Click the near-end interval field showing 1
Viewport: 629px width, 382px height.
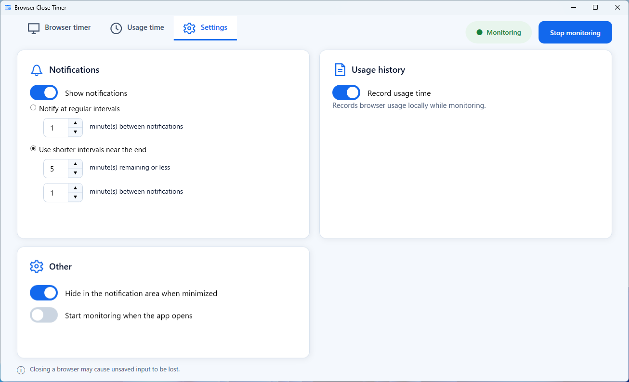click(x=56, y=193)
